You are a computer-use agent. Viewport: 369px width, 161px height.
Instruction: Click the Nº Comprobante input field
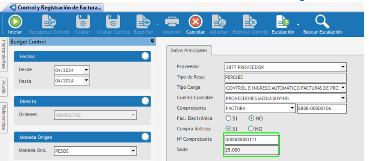point(251,140)
